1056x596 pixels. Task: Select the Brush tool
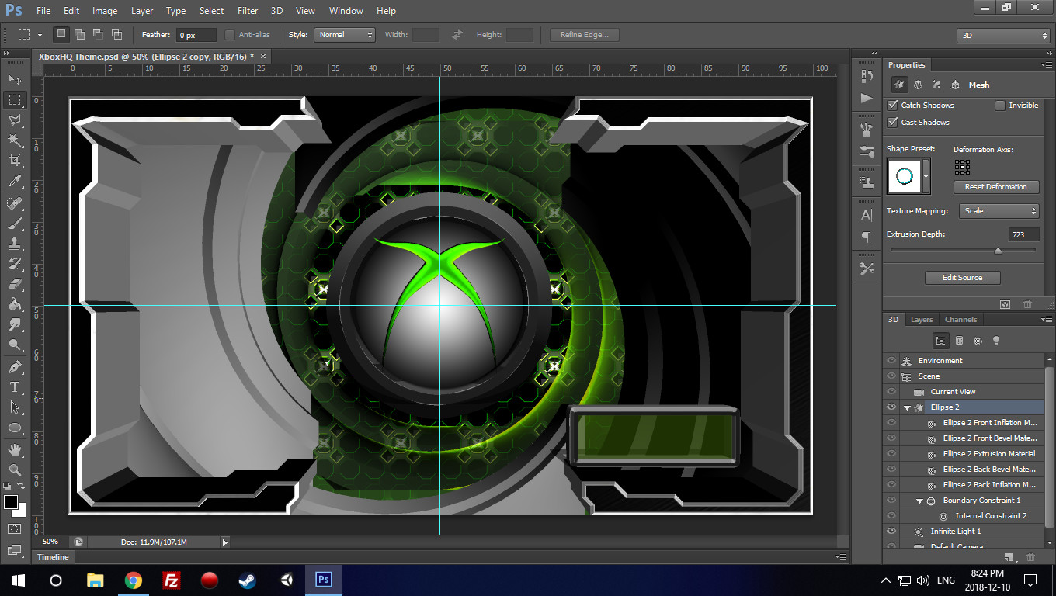coord(15,223)
